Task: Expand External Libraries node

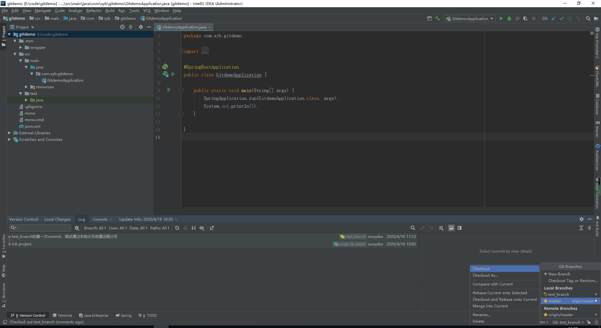Action: [9, 133]
